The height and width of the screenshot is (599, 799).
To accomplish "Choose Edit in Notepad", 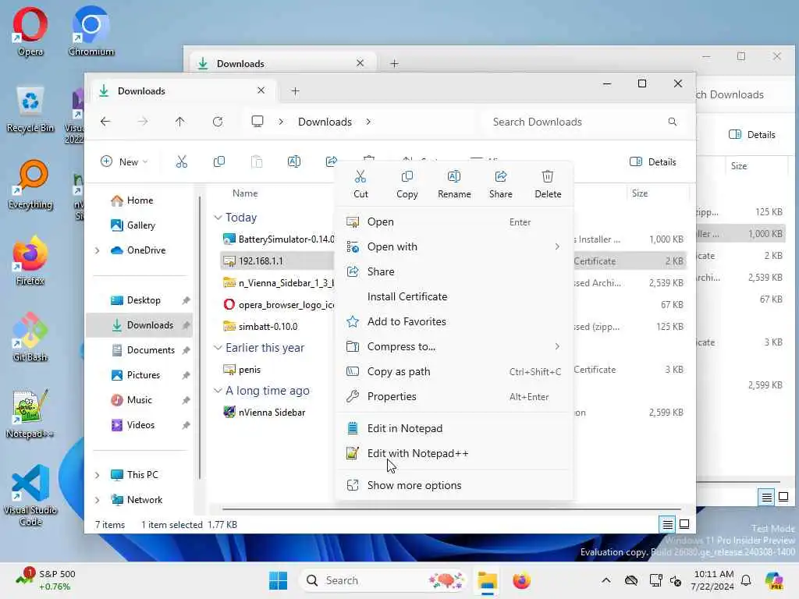I will [x=454, y=428].
